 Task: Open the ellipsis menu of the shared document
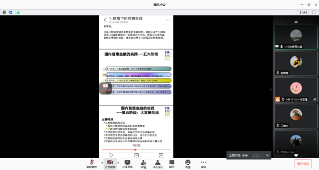168,20
